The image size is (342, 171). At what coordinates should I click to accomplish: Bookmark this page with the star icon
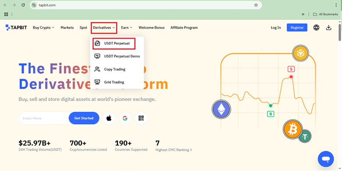(x=256, y=5)
